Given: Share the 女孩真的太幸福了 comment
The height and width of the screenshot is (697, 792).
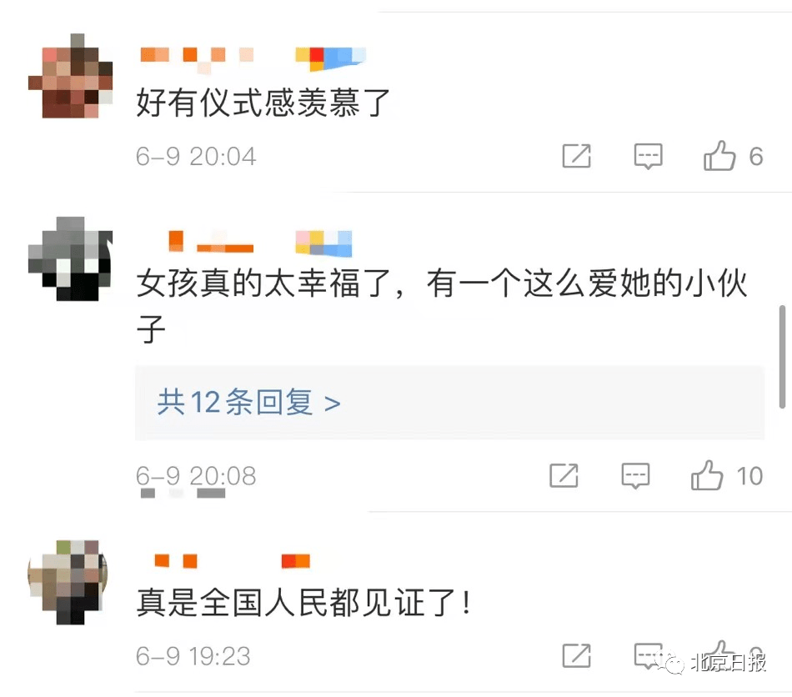Looking at the screenshot, I should 564,475.
